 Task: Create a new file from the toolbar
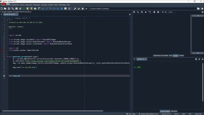coord(2,9)
